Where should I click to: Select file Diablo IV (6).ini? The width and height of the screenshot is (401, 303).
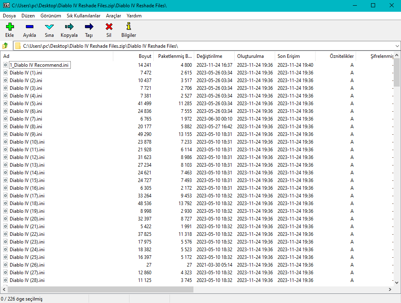tap(26, 111)
